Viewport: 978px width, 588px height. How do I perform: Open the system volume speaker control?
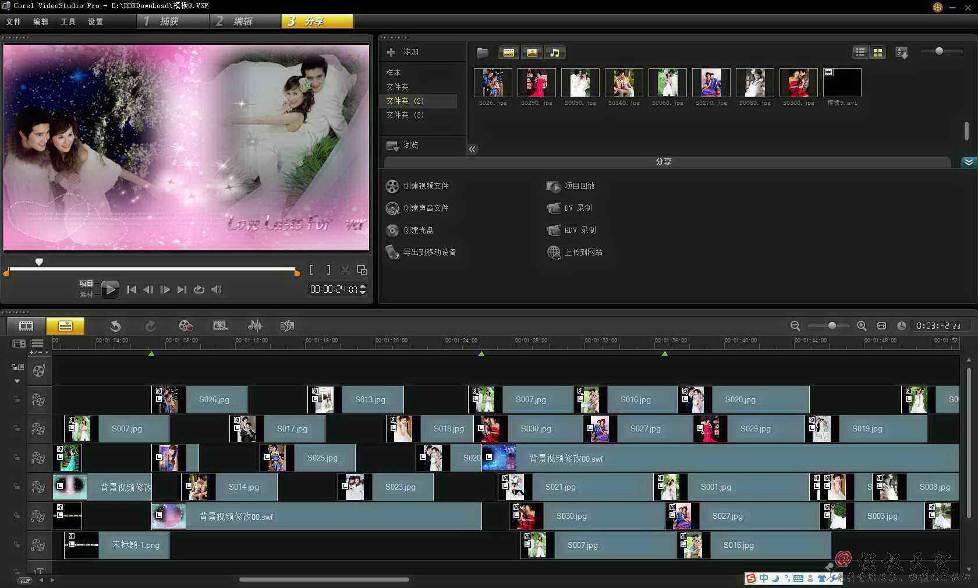(216, 289)
